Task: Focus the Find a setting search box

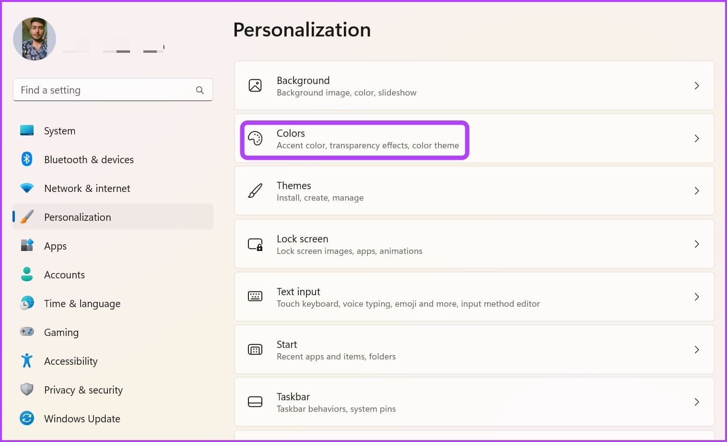Action: click(x=113, y=90)
